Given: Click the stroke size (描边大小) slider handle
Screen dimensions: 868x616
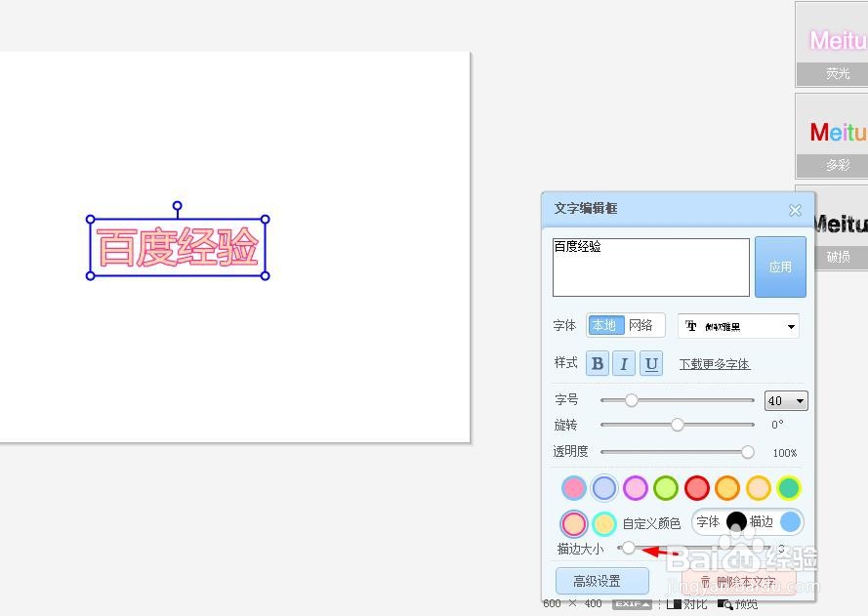Looking at the screenshot, I should click(628, 548).
